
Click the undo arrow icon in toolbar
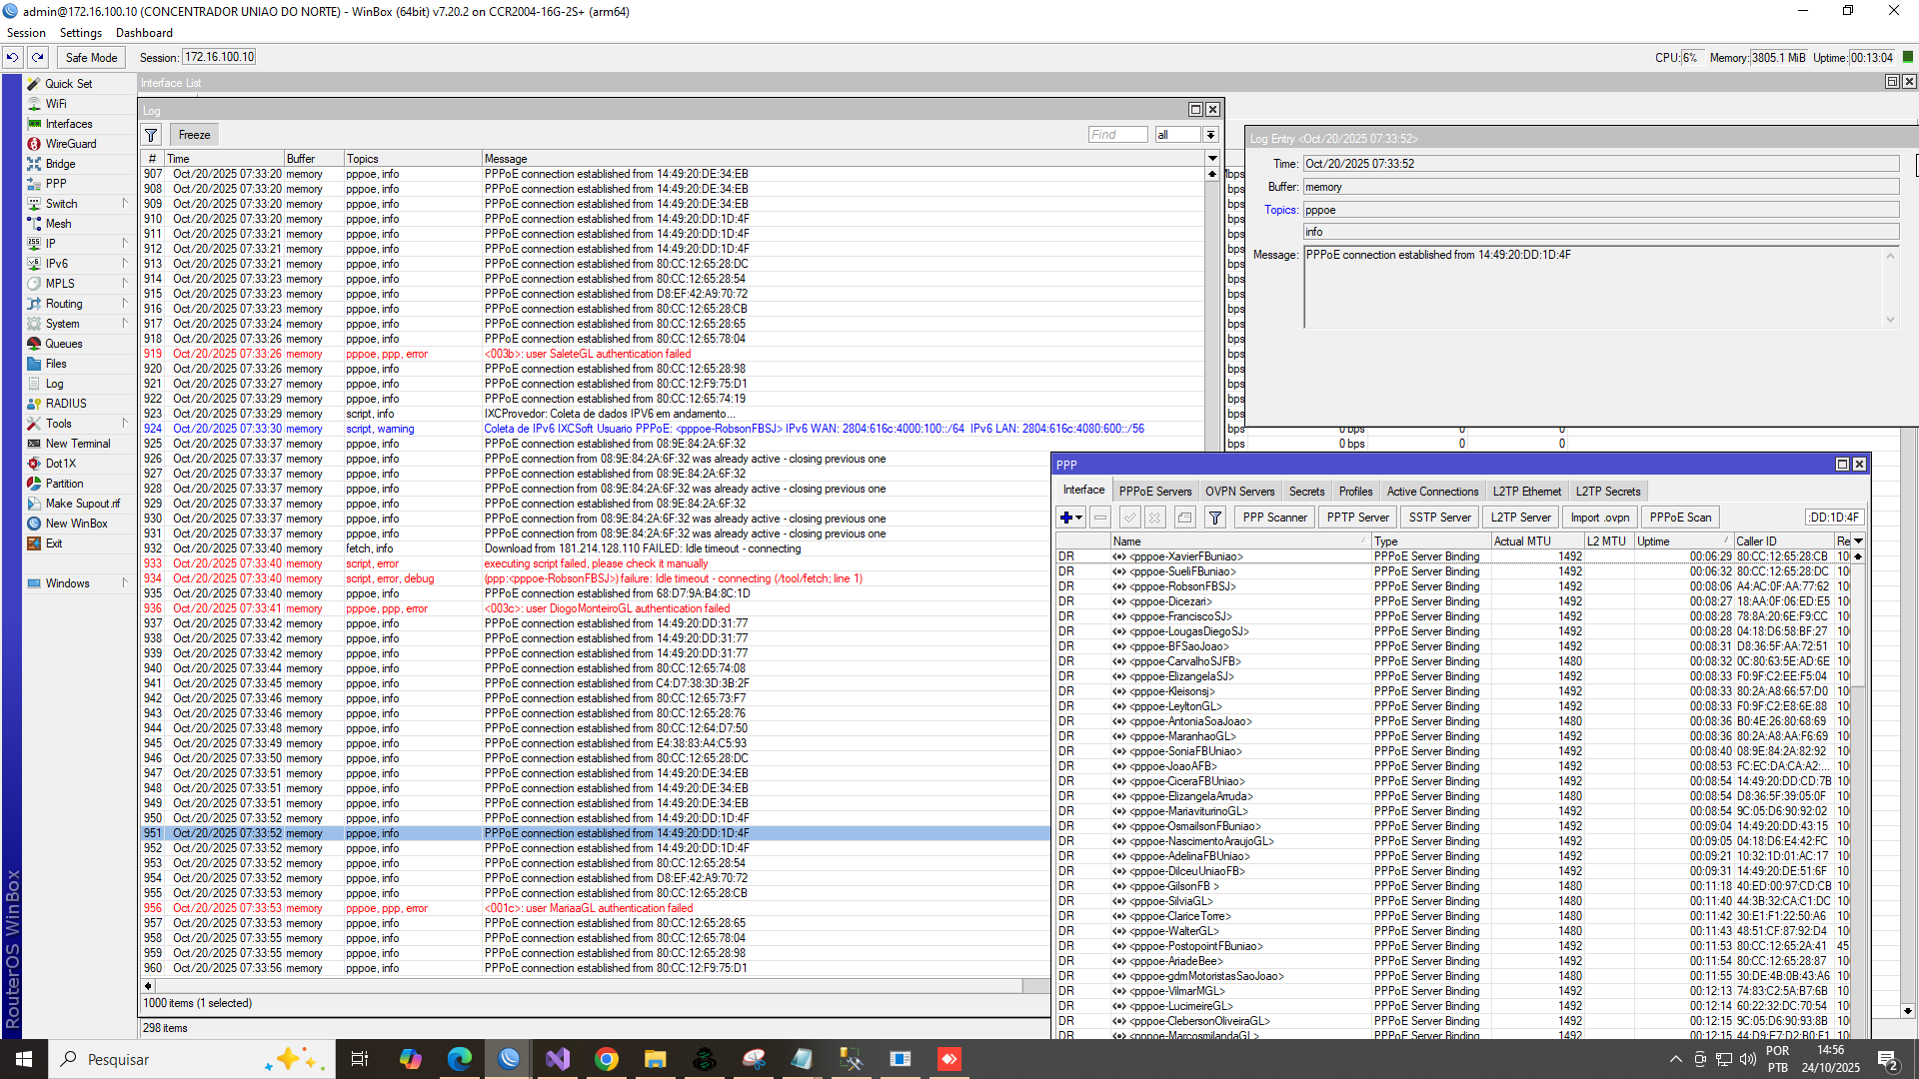pos(13,58)
